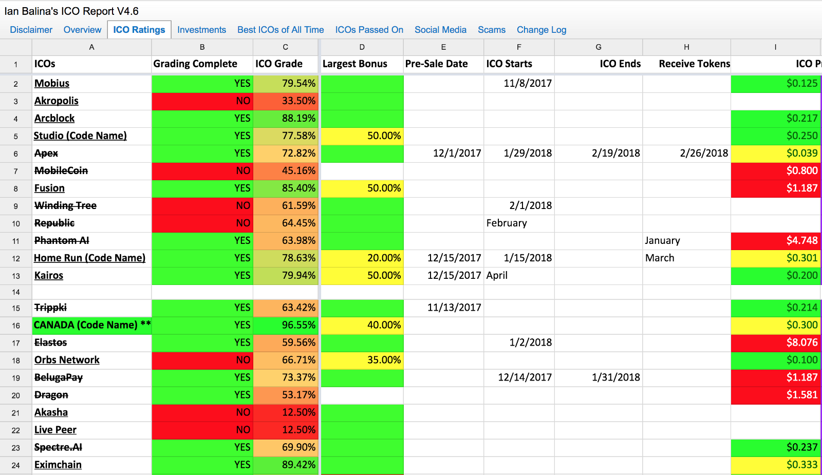Click the struck-through Republic link
This screenshot has width=822, height=475.
[x=54, y=223]
